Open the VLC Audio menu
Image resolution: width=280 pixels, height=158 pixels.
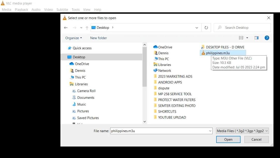coord(36,10)
